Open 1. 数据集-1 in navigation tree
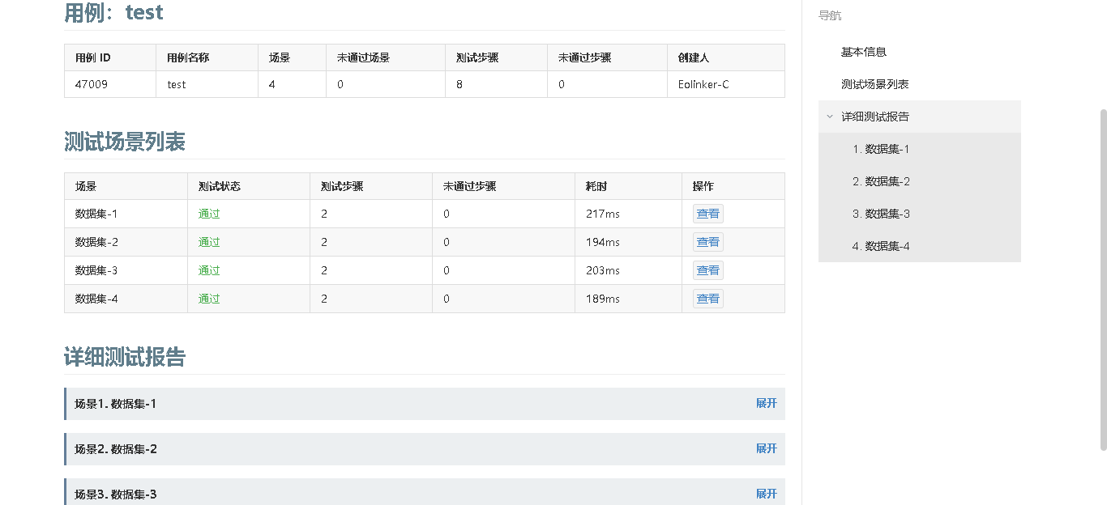This screenshot has height=505, width=1107. tap(880, 149)
